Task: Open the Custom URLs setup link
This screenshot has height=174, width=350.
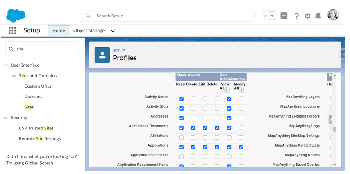Action: 38,86
